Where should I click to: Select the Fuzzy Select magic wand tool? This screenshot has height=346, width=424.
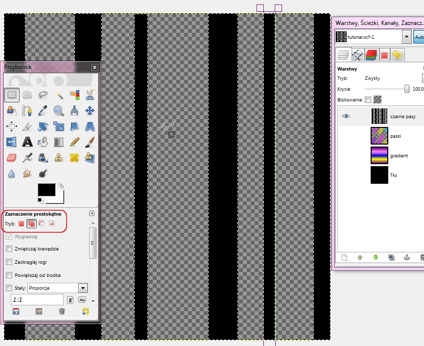58,95
